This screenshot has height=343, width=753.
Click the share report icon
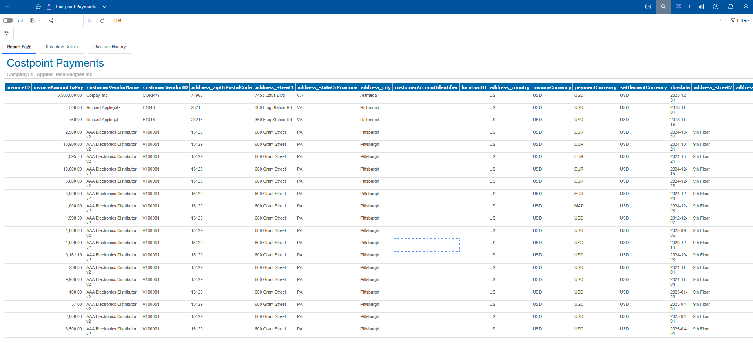51,20
